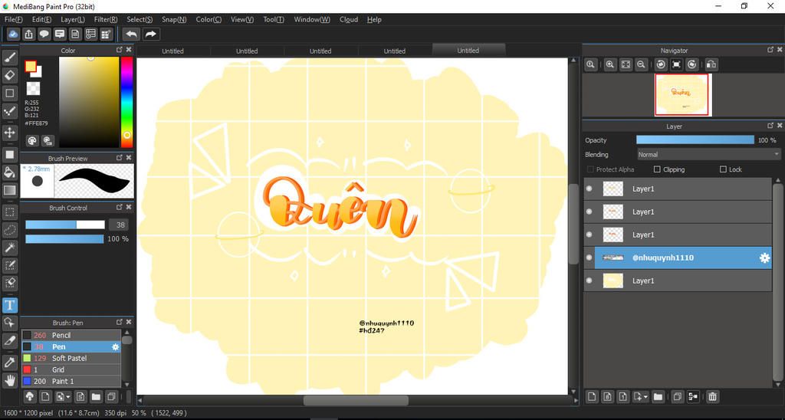Float the Navigator panel window
Image resolution: width=785 pixels, height=420 pixels.
(770, 50)
